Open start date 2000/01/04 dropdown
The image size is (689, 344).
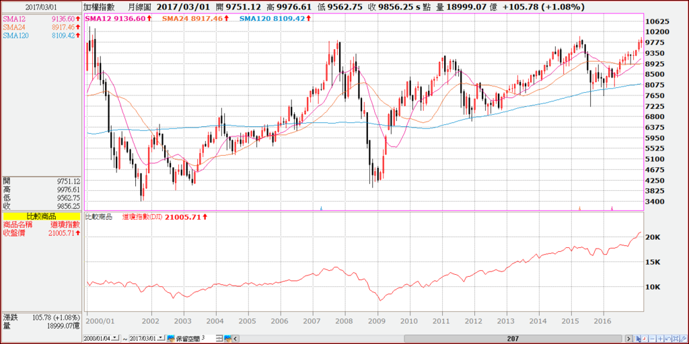[115, 338]
